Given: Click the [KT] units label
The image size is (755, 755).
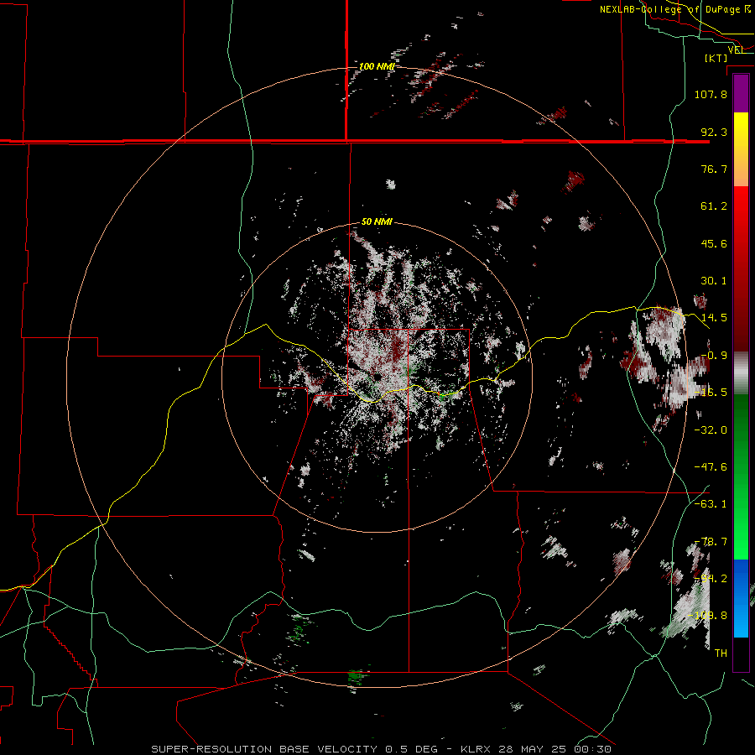Looking at the screenshot, I should click(x=716, y=58).
